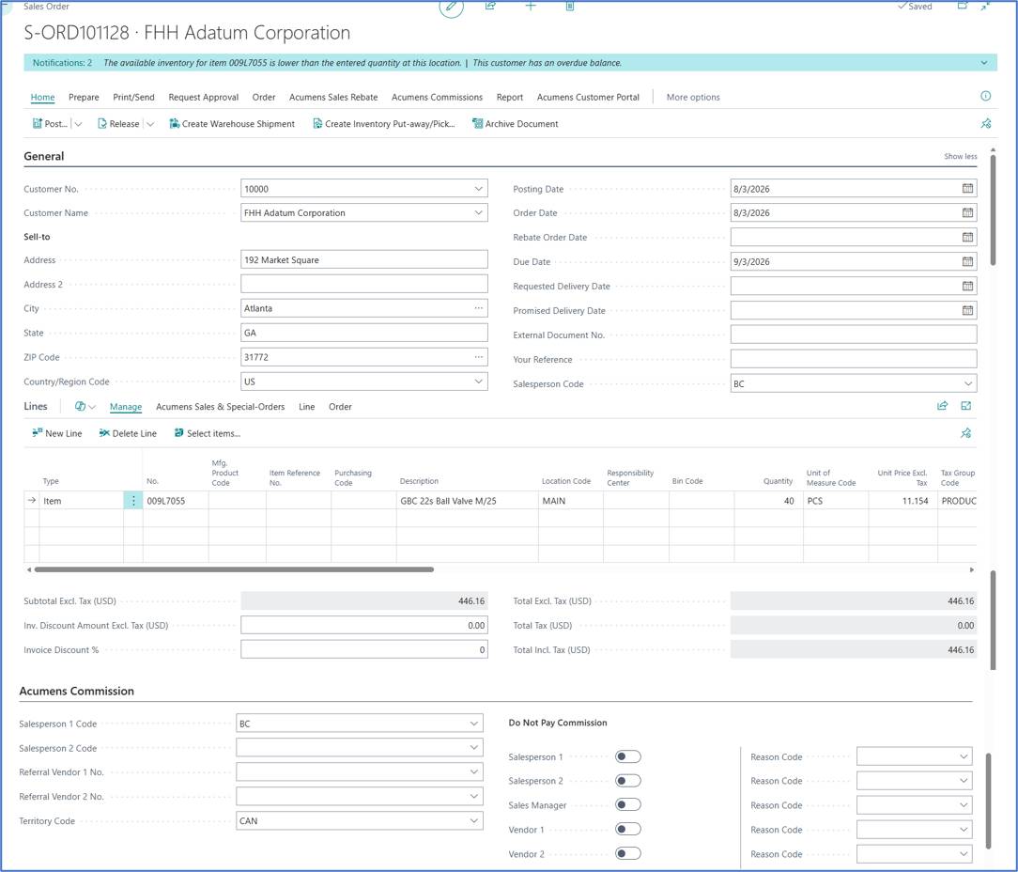Viewport: 1018px width, 872px height.
Task: Expand the notifications bar chevron
Action: (x=984, y=63)
